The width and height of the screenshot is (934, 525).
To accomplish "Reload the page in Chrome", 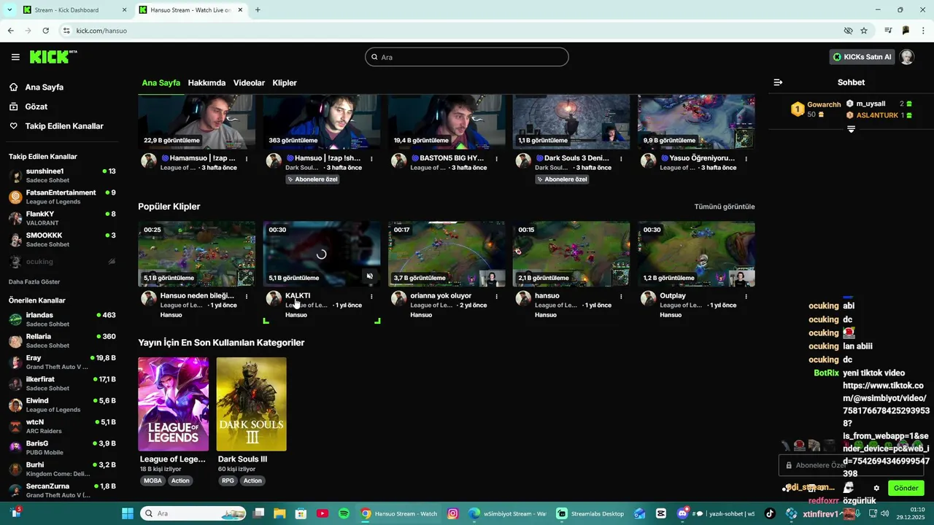I will click(x=45, y=31).
